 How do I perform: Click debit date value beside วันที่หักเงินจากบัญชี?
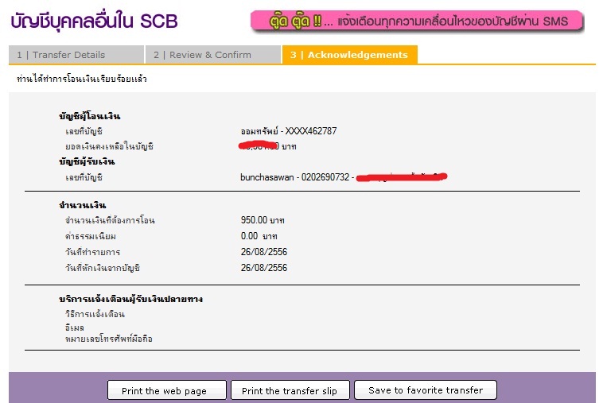(264, 268)
